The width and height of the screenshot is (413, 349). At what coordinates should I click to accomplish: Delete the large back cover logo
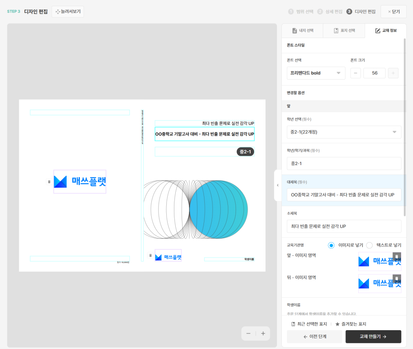49,182
